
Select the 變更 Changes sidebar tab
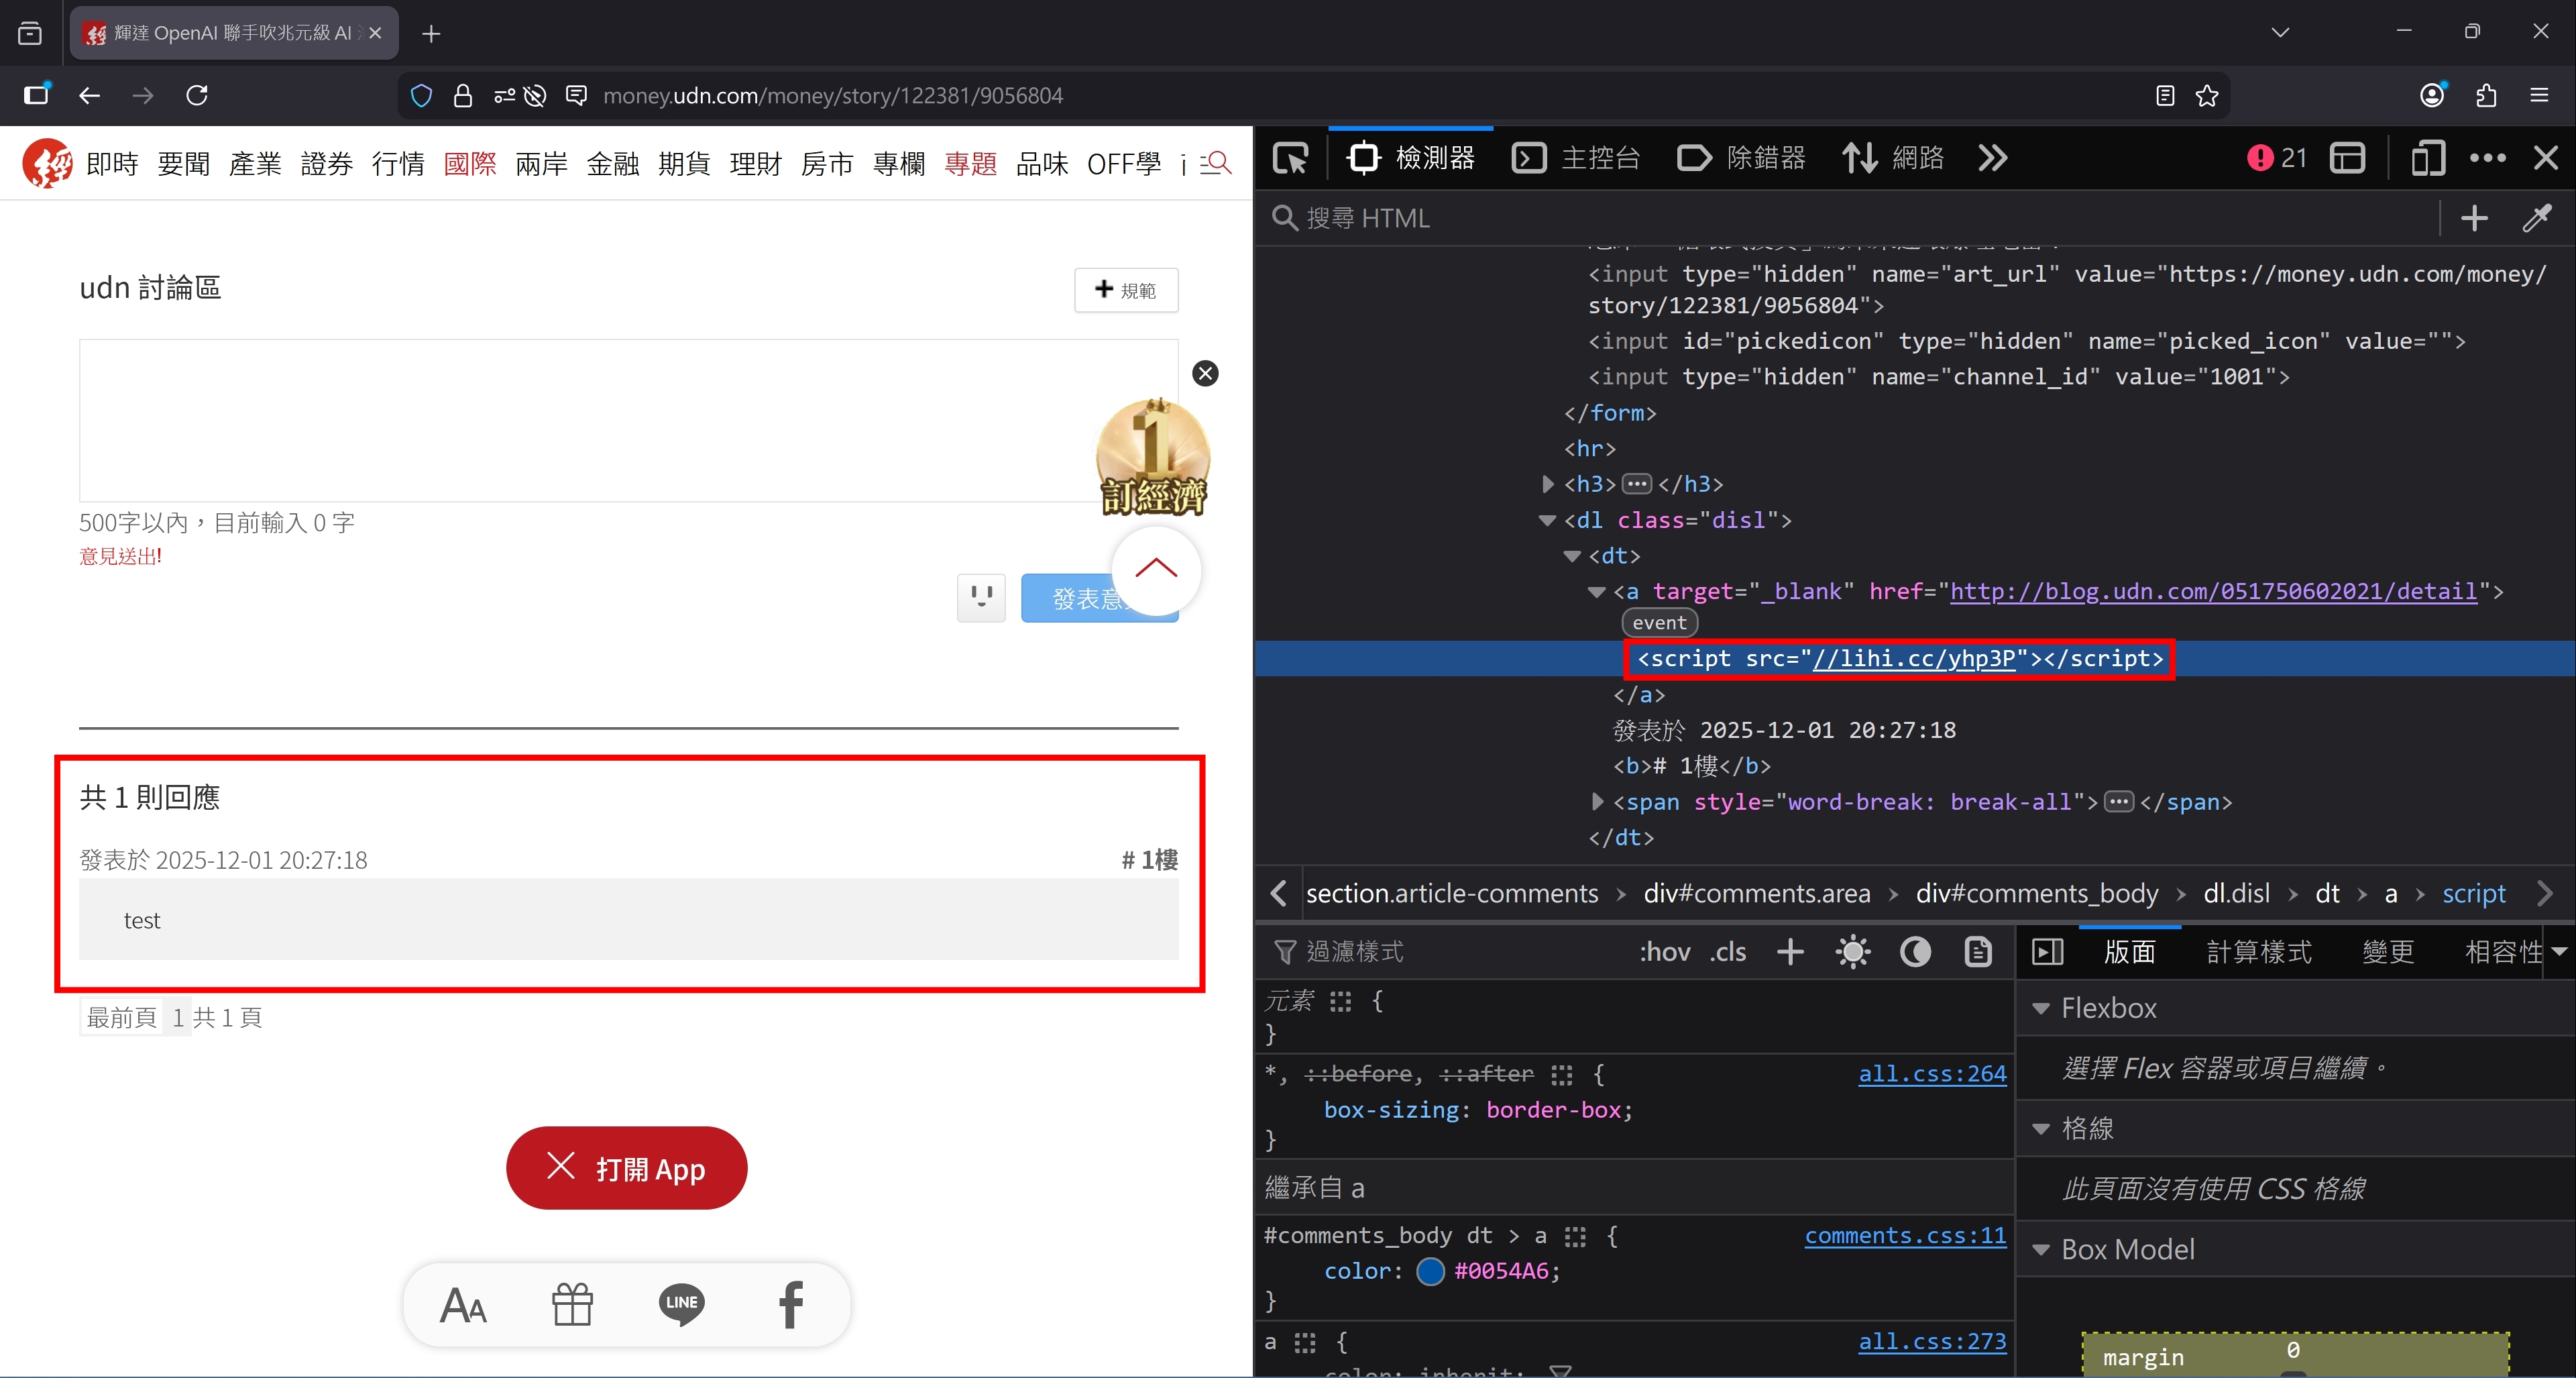coord(2388,952)
